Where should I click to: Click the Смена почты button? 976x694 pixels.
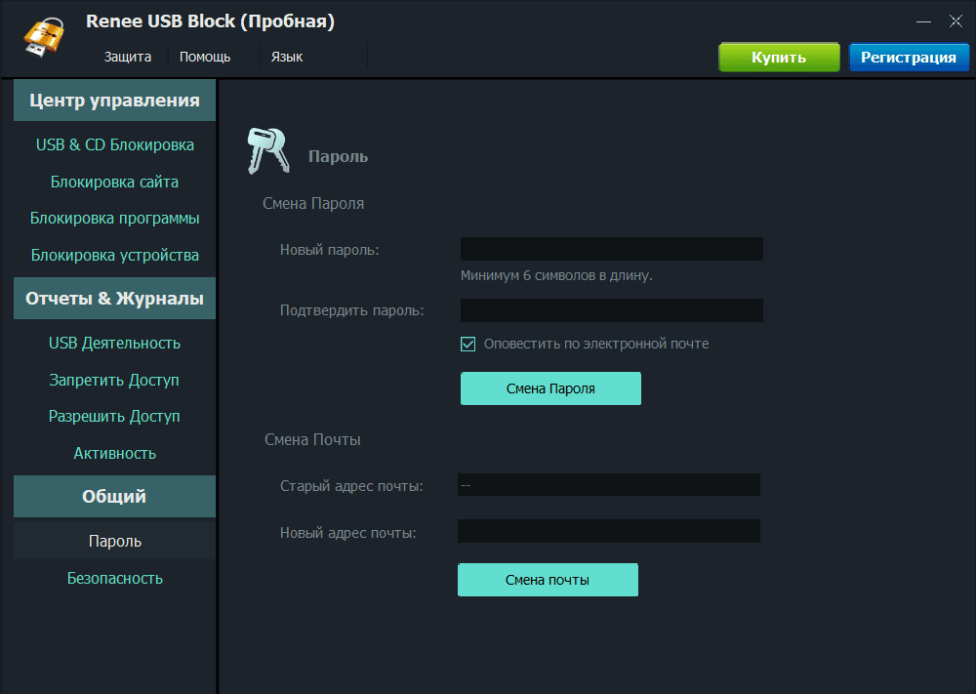point(548,580)
